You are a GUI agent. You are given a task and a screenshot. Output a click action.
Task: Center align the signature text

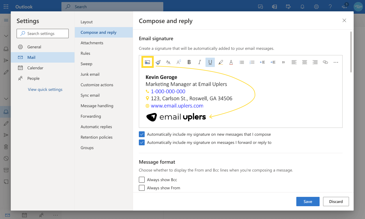tap(304, 62)
